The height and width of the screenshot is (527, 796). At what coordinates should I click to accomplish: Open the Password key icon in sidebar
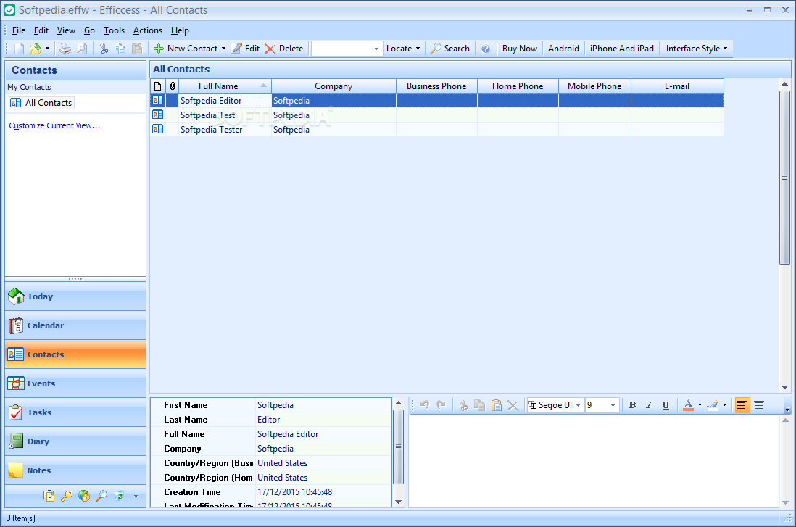[67, 496]
